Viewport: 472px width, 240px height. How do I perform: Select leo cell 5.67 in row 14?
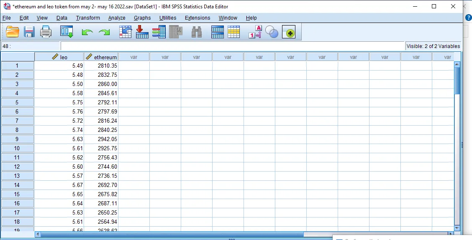(59, 185)
